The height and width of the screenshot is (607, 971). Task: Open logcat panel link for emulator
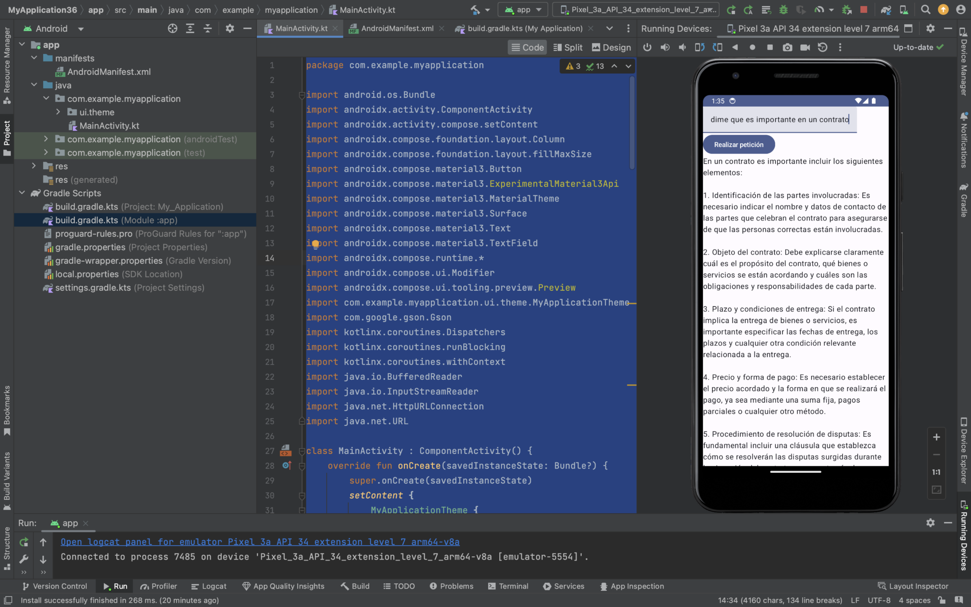click(260, 542)
